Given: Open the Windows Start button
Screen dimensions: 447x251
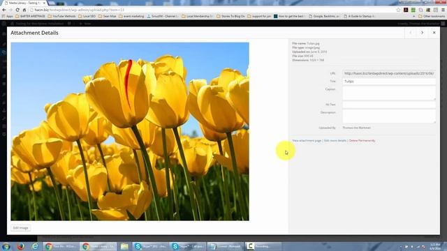Looking at the screenshot, I should pos(6,246).
